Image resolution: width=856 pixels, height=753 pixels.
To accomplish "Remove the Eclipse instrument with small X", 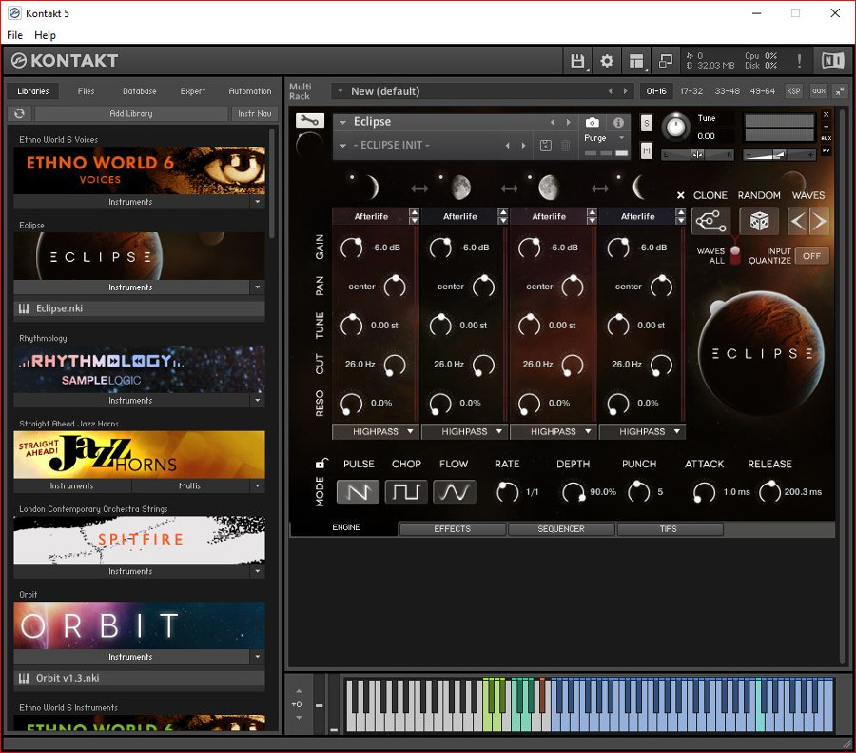I will click(826, 115).
